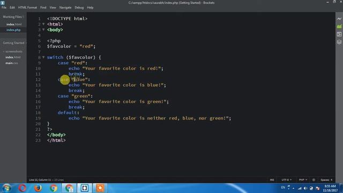
Task: Click the Show Desktop strip at taskbar end
Action: pyautogui.click(x=341, y=188)
